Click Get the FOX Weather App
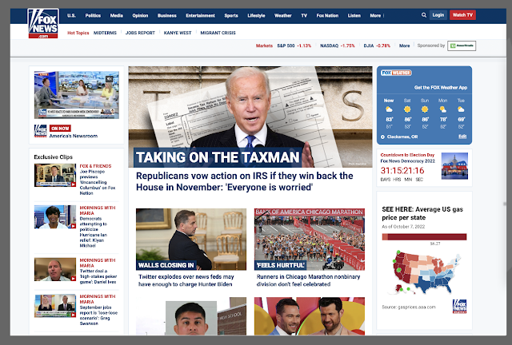The image size is (512, 345). coord(441,87)
